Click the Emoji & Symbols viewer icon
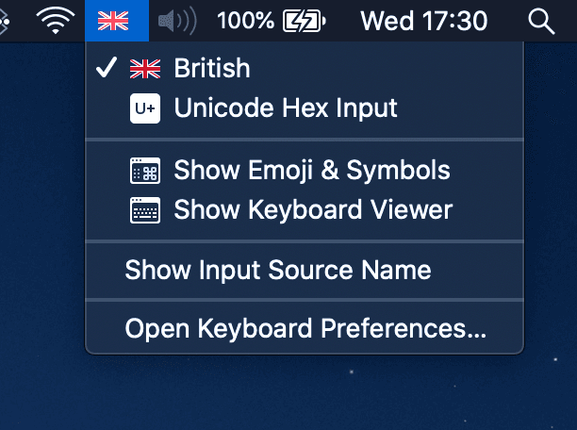Viewport: 577px width, 430px height. (145, 171)
